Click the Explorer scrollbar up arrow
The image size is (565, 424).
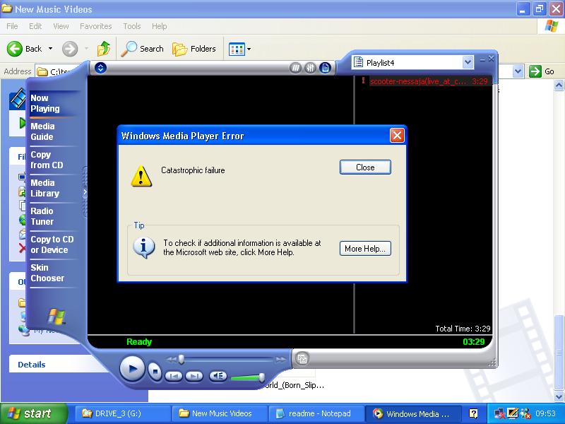click(559, 86)
